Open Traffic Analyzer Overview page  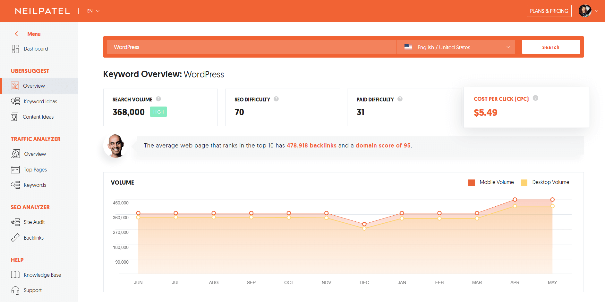coord(35,154)
